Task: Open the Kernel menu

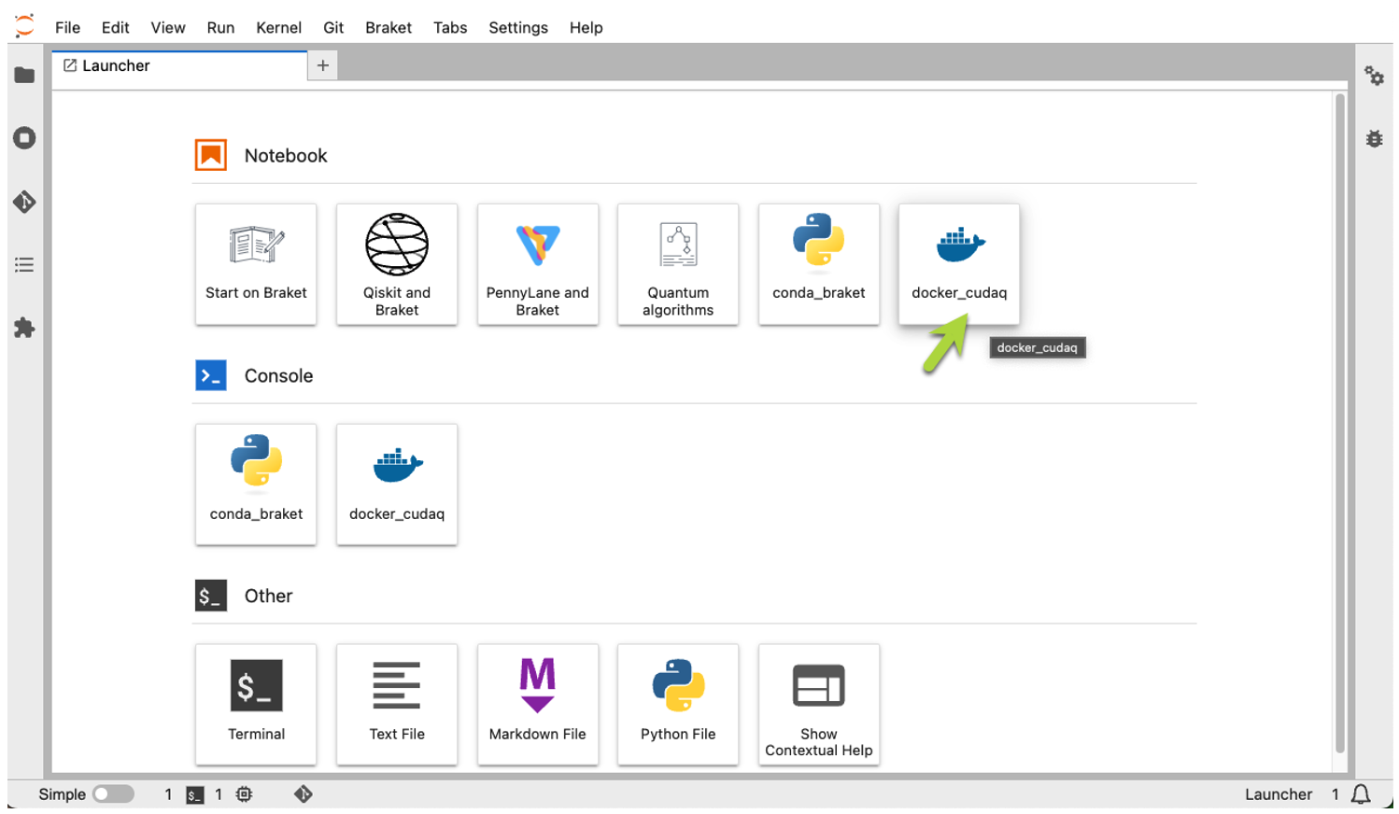Action: [278, 28]
